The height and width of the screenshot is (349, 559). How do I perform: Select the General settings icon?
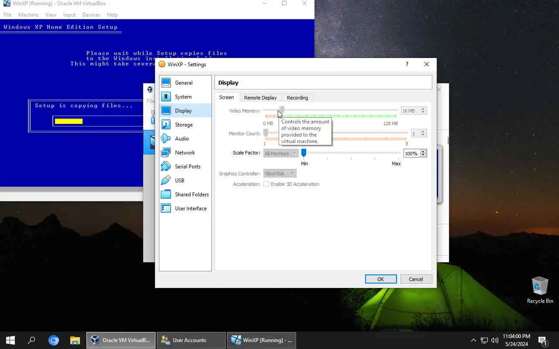click(x=166, y=83)
